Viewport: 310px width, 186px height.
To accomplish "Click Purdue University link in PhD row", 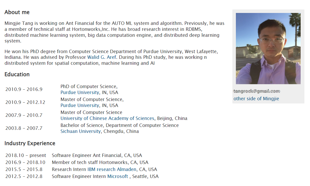I will click(x=80, y=92).
